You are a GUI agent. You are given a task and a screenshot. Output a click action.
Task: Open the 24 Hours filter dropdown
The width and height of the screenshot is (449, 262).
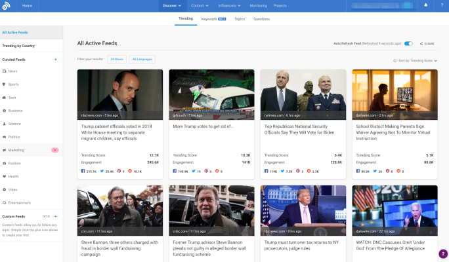click(x=117, y=59)
